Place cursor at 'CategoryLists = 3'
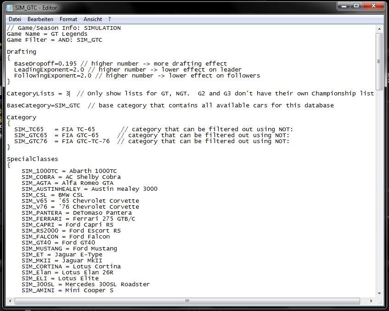The width and height of the screenshot is (389, 311). pyautogui.click(x=38, y=94)
